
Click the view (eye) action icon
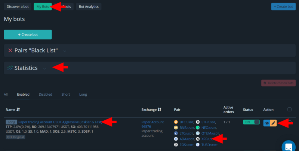point(266,123)
